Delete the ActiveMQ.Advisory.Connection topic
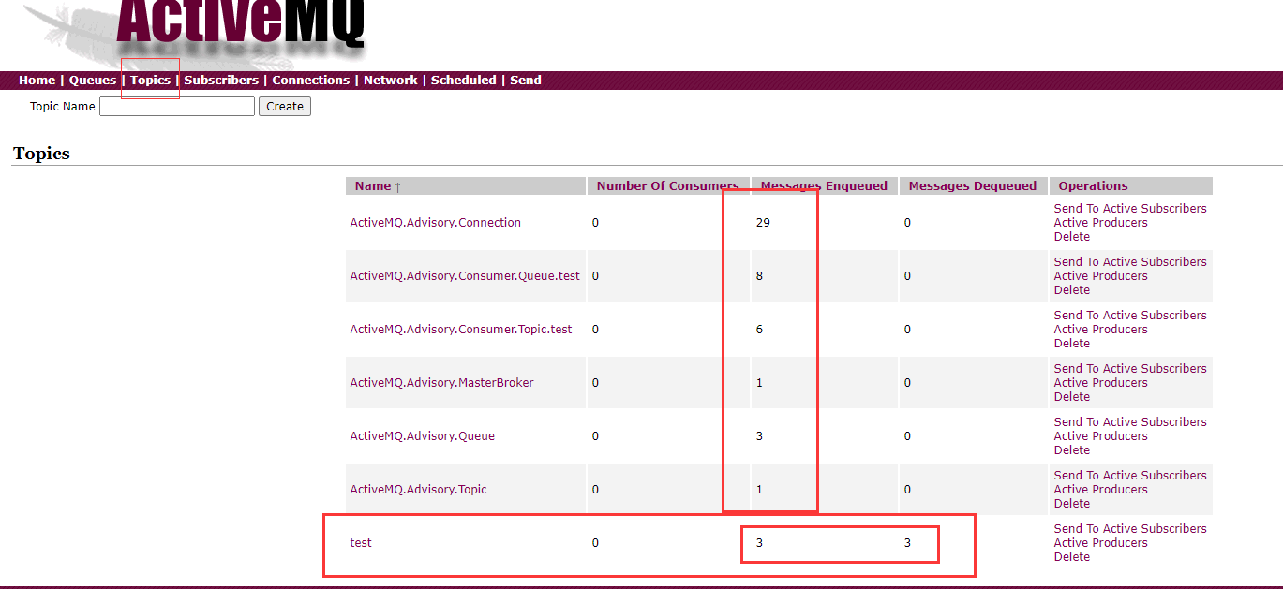 click(x=1072, y=237)
